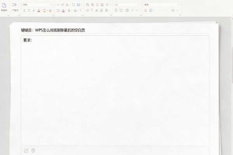Open the wide style combo box on right
The width and height of the screenshot is (233, 155).
click(162, 5)
